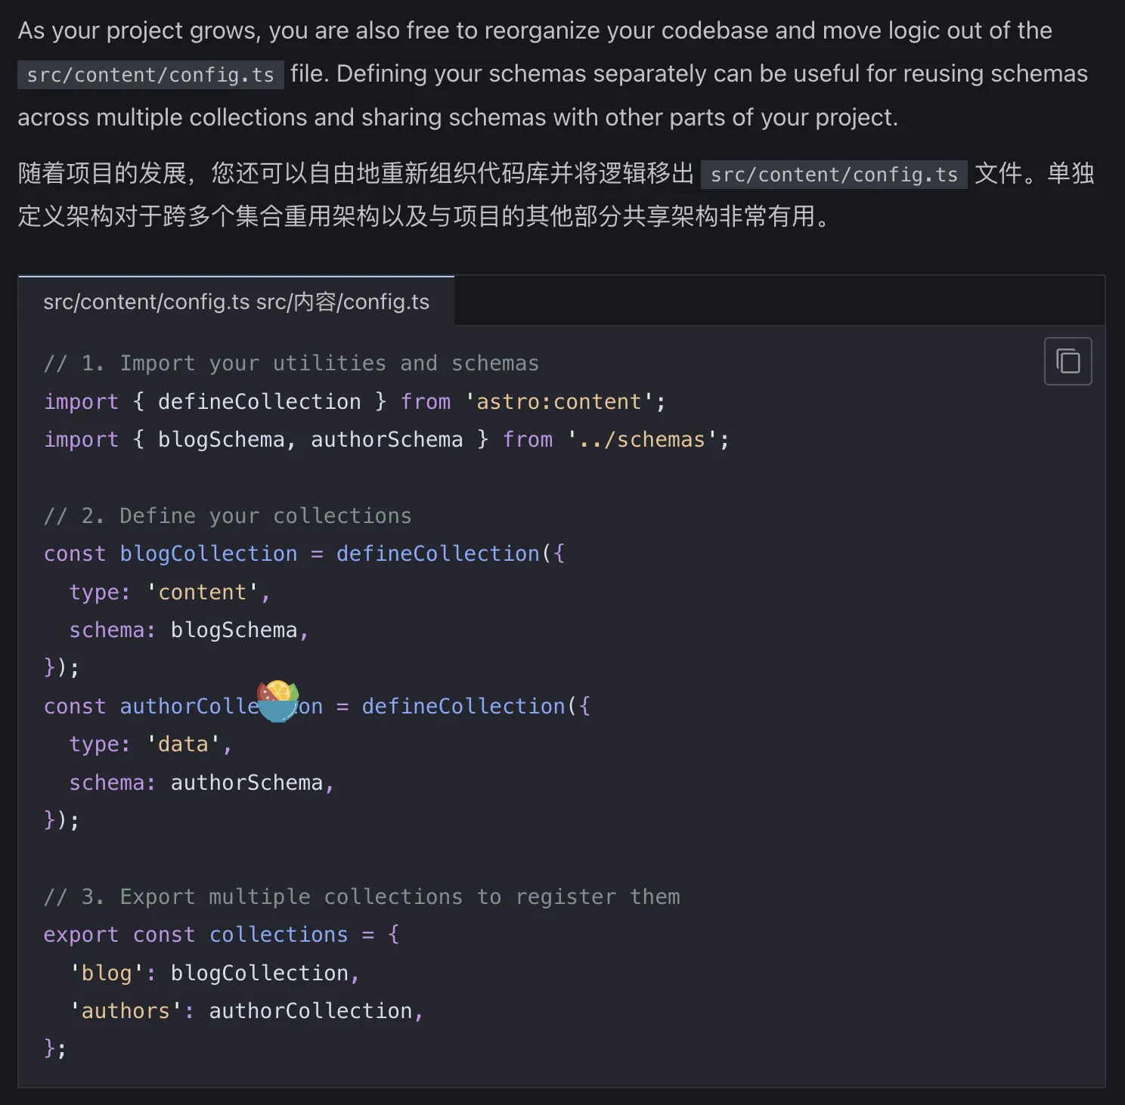The image size is (1125, 1105).
Task: Click the floating salad bowl icon
Action: (x=277, y=701)
